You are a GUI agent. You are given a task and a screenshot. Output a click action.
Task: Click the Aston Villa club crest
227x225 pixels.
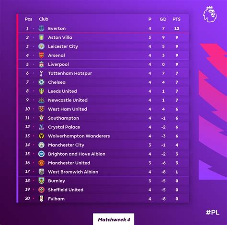pyautogui.click(x=42, y=37)
